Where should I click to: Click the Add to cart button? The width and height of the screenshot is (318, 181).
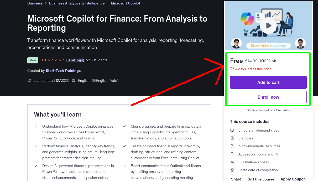click(268, 82)
